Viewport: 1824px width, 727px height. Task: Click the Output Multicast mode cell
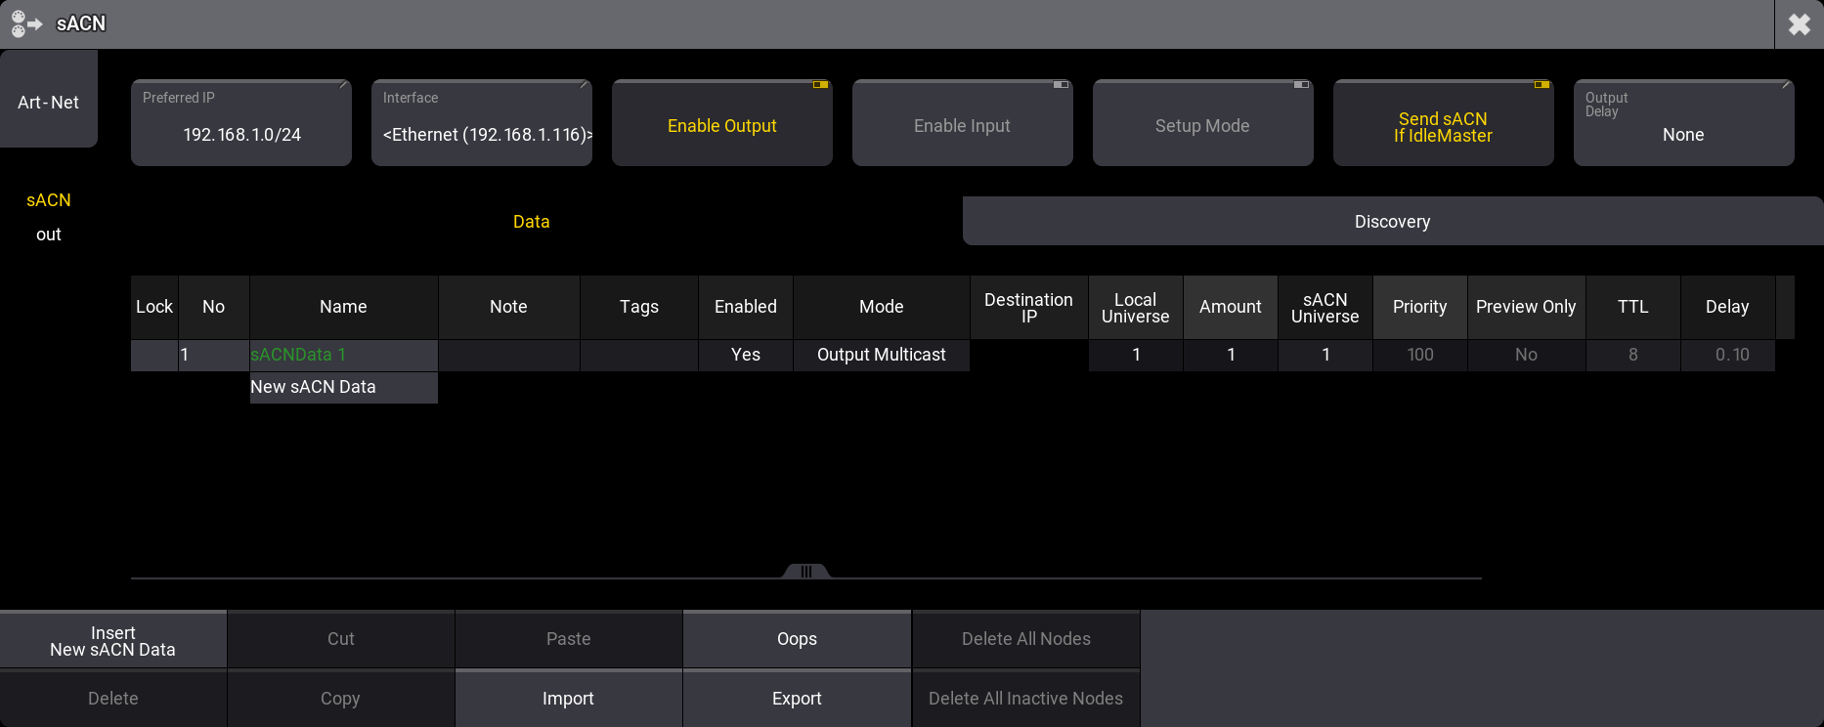click(x=881, y=355)
